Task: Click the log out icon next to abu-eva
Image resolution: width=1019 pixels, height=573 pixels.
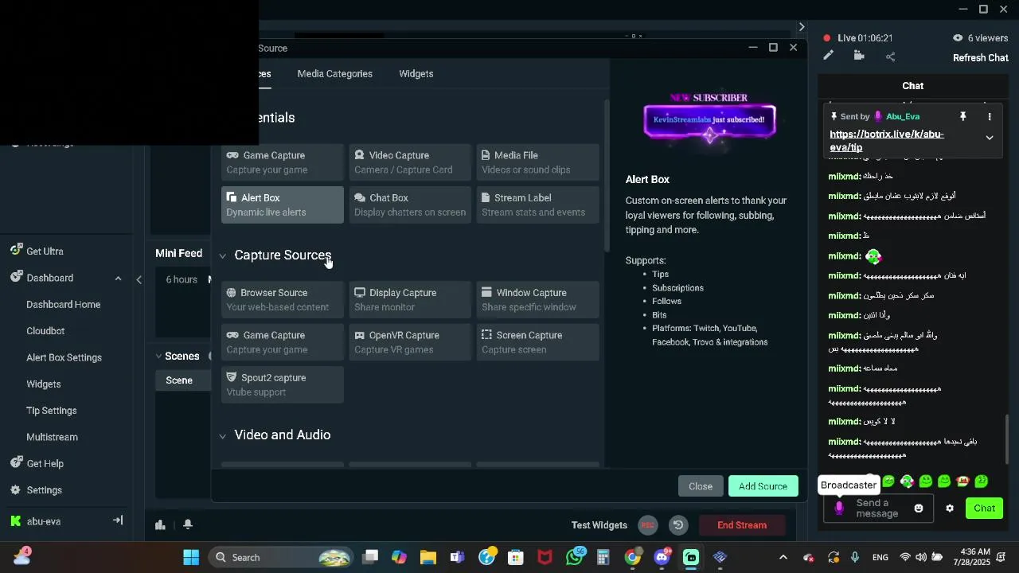Action: click(x=118, y=520)
